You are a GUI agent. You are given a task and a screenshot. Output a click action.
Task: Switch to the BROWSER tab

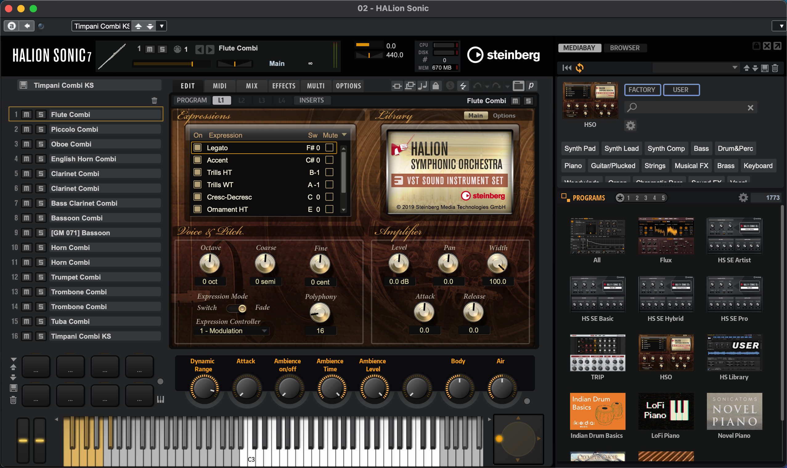tap(625, 48)
